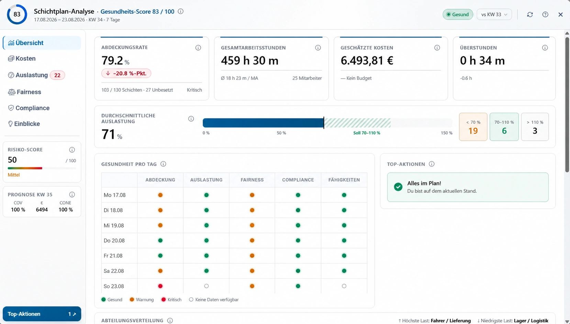
Task: Click info icon for Durchschnittliche Auslastung
Action: tap(191, 119)
